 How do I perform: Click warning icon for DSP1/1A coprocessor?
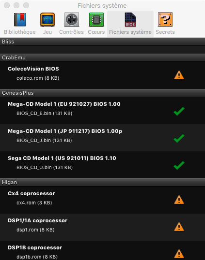[x=179, y=227]
